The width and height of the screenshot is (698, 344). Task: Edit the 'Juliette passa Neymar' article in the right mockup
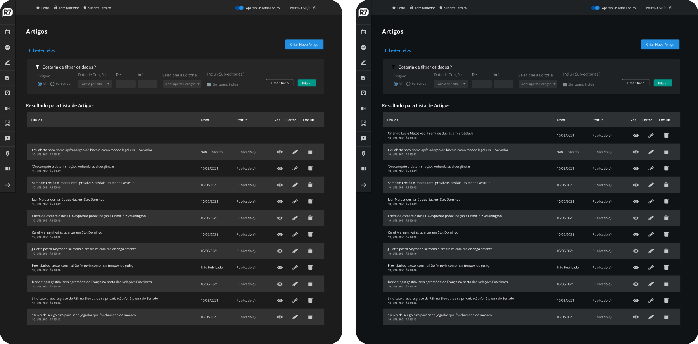[651, 251]
